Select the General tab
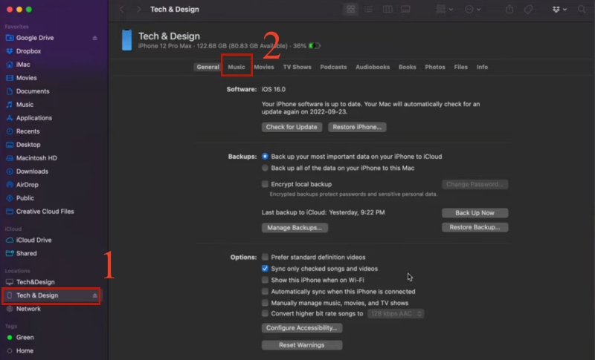595x360 pixels. 208,67
